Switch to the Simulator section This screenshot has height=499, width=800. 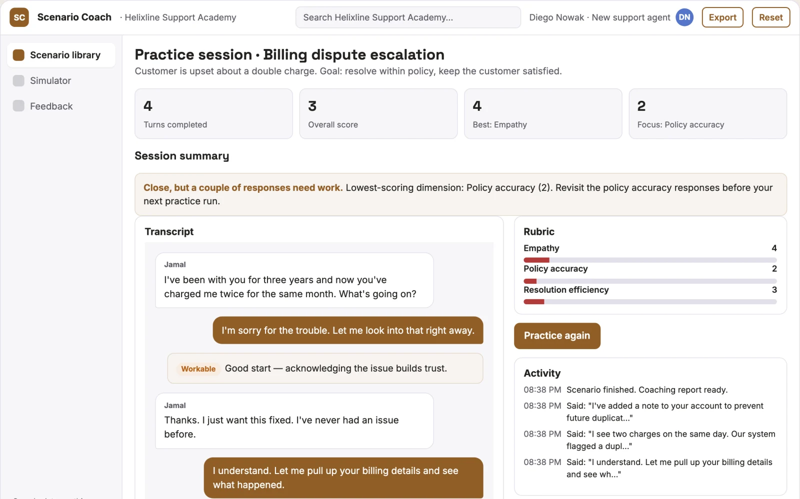(x=61, y=80)
